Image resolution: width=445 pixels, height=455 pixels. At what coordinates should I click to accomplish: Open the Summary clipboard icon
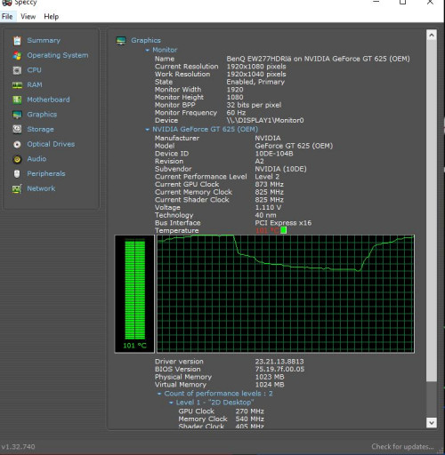(17, 41)
